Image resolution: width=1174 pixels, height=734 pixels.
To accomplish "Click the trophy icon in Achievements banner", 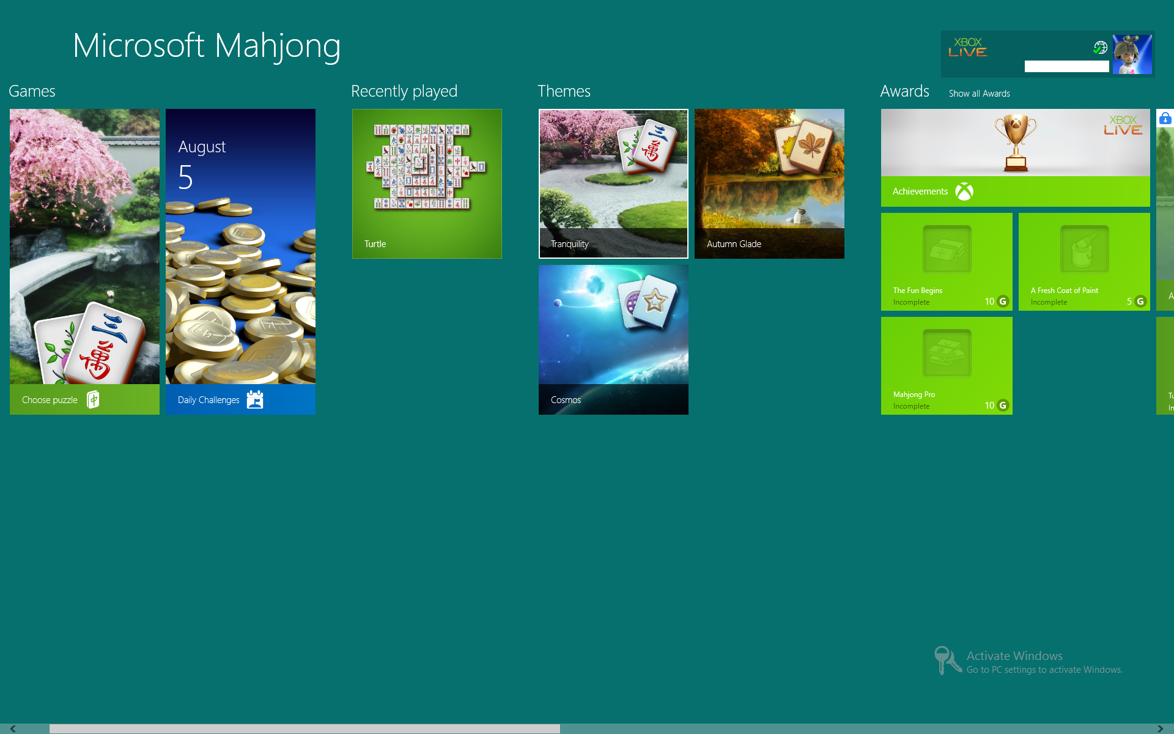I will [1016, 143].
